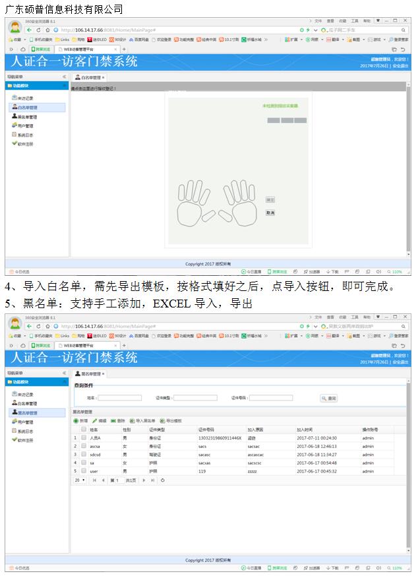418x580 pixels.
Task: Click the green 新增 add icon in blacklist toolbar
Action: tap(76, 420)
